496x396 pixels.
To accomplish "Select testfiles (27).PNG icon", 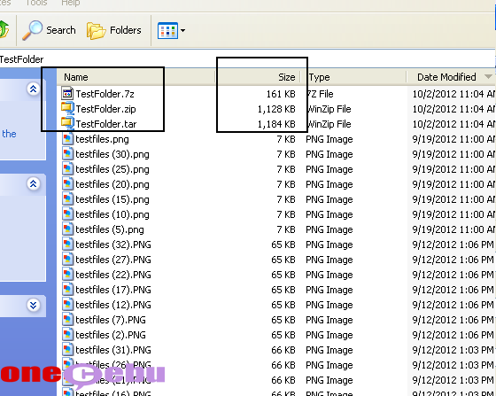I will pos(67,260).
